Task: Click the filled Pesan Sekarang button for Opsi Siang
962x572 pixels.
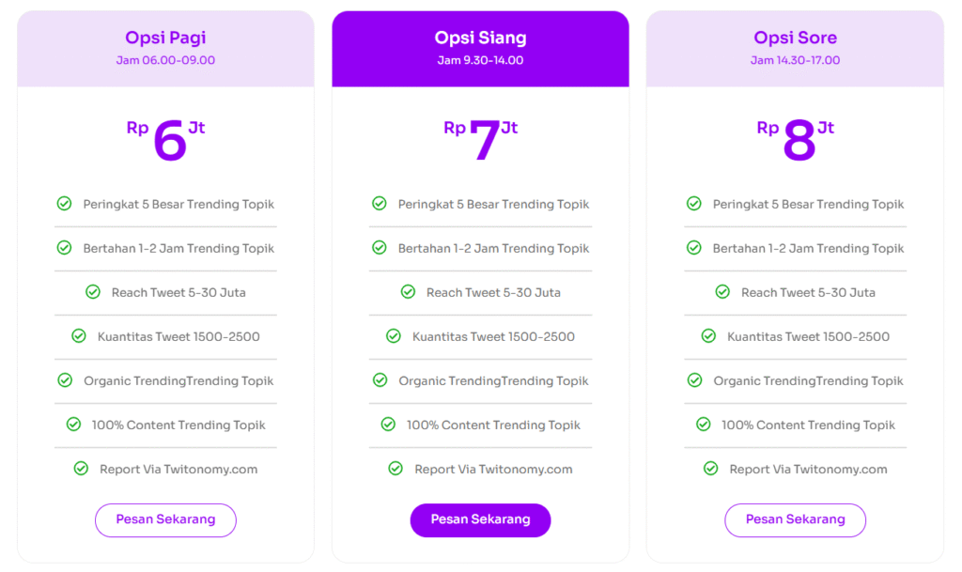Action: (480, 520)
